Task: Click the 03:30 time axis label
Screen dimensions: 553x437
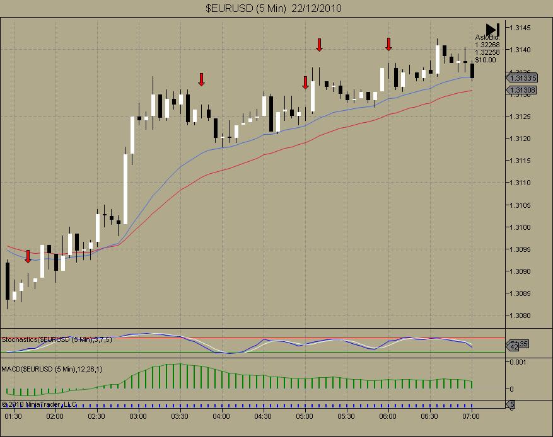Action: pyautogui.click(x=180, y=417)
